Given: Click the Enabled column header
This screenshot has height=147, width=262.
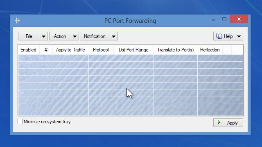Looking at the screenshot, I should coord(28,50).
